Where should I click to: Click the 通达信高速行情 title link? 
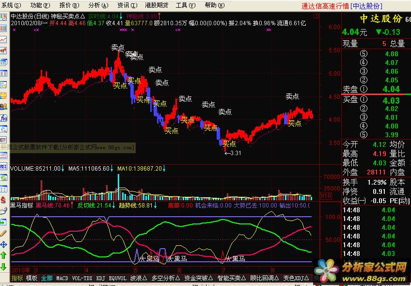click(325, 6)
